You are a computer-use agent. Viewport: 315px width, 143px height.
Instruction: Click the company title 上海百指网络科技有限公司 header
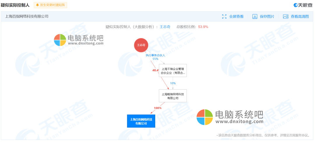pyautogui.click(x=27, y=17)
